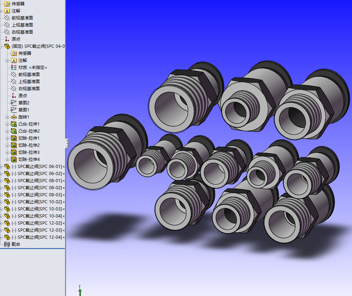
Task: Click the 凸台-拉伸1 boss extrude icon
Action: pos(14,124)
